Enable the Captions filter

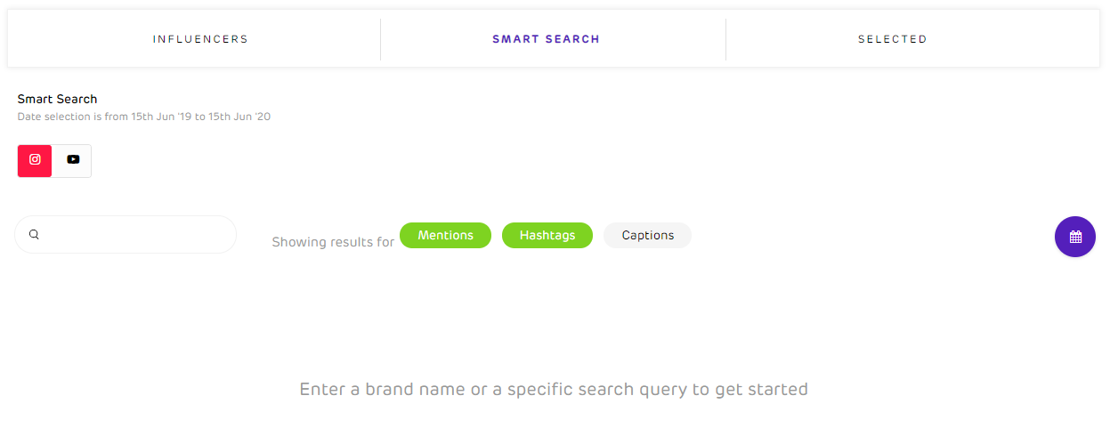click(647, 236)
